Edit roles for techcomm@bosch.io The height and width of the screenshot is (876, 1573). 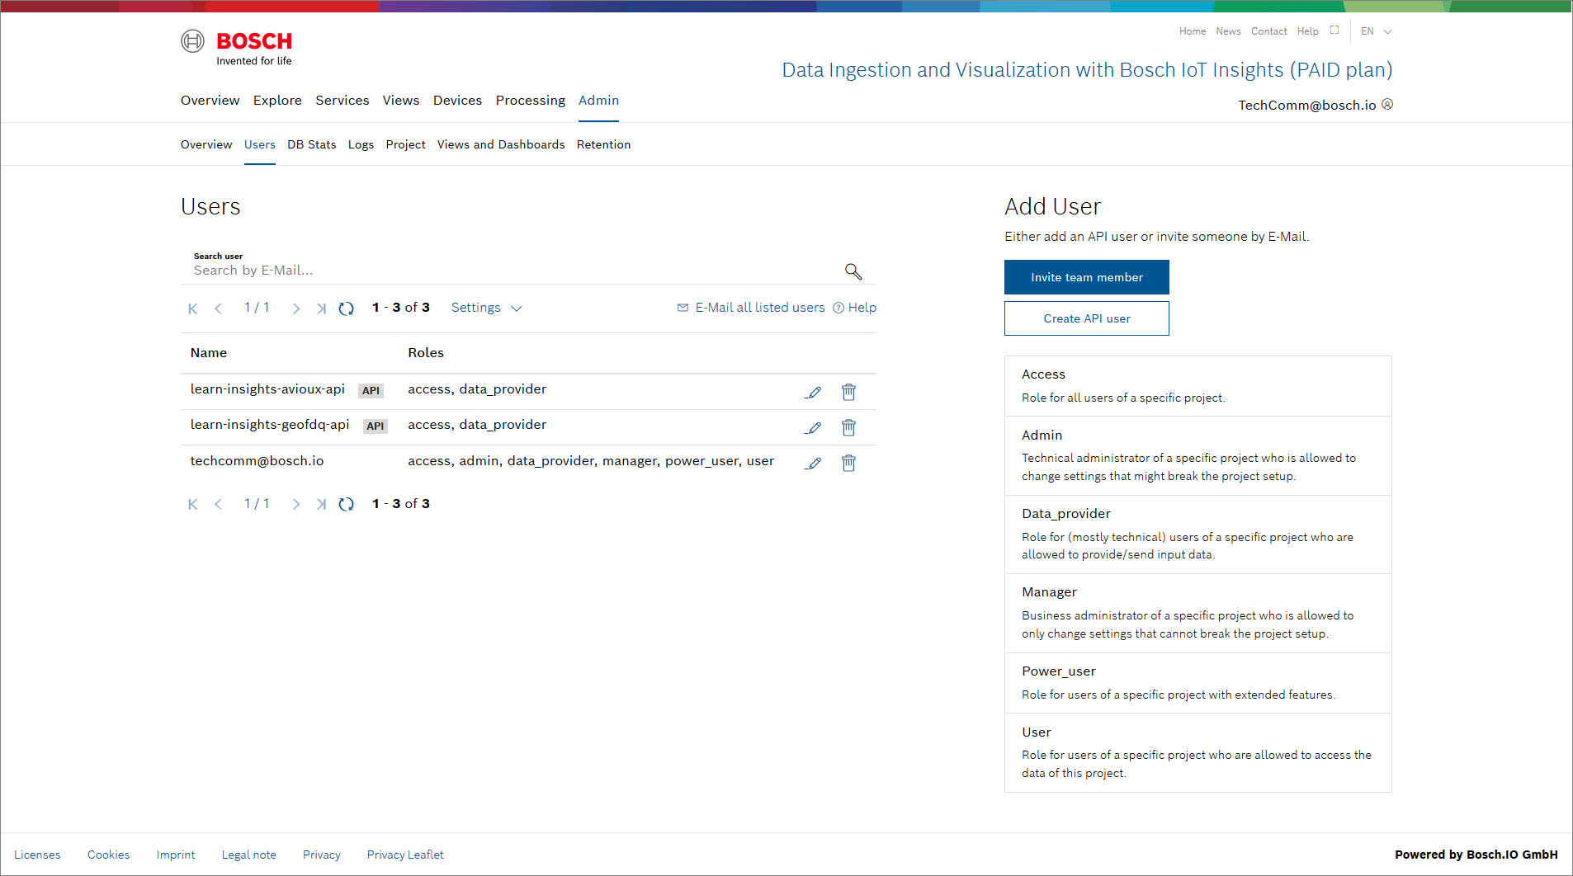coord(814,463)
